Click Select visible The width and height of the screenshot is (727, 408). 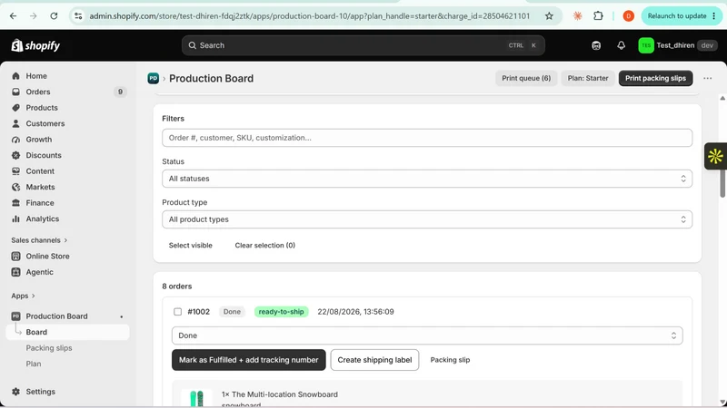pos(191,245)
